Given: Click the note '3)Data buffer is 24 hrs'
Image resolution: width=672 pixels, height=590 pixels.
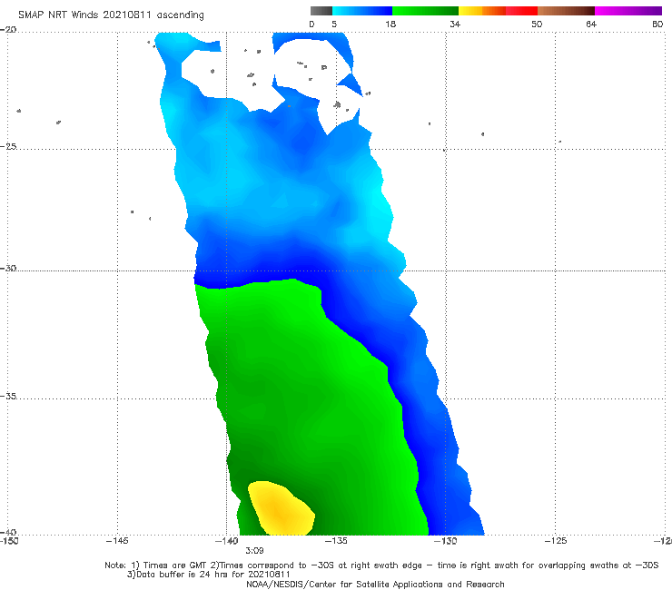Looking at the screenshot, I should [x=209, y=575].
